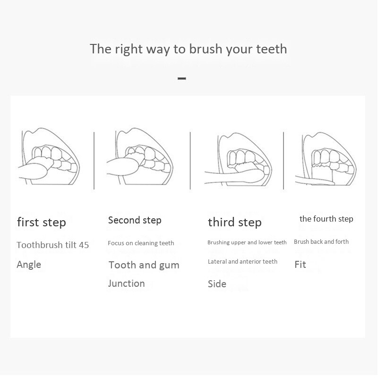Click 'Lateral and anterior teeth' text
This screenshot has width=378, height=378.
coord(242,262)
